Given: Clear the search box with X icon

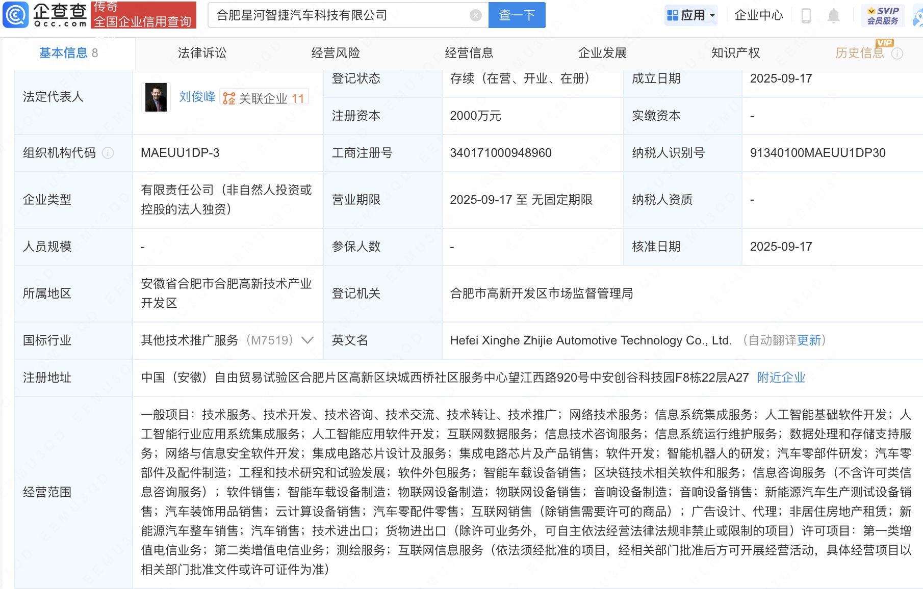Looking at the screenshot, I should tap(475, 15).
